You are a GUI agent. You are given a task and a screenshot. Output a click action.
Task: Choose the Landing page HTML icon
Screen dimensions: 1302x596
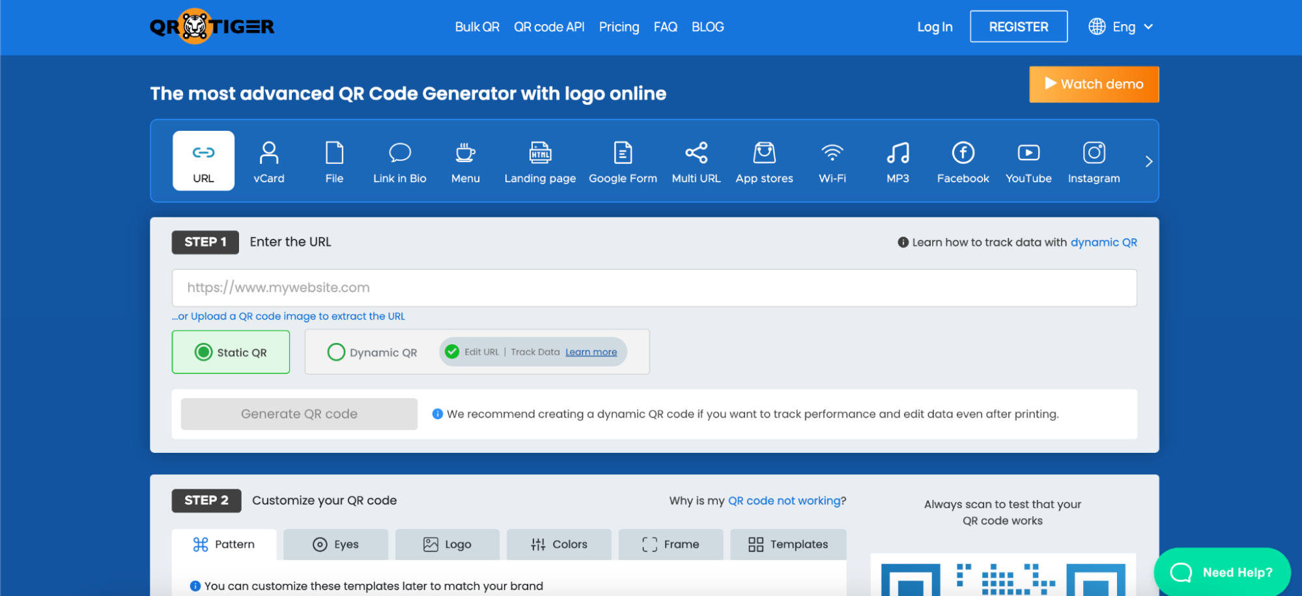coord(540,153)
